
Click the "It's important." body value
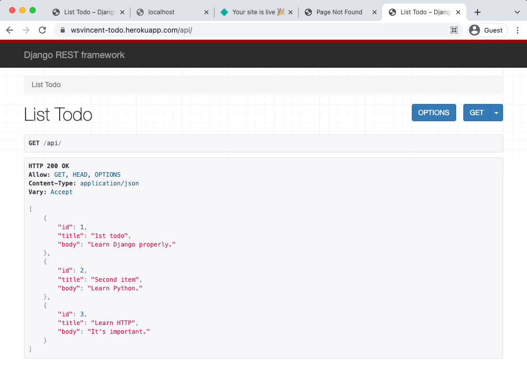119,332
